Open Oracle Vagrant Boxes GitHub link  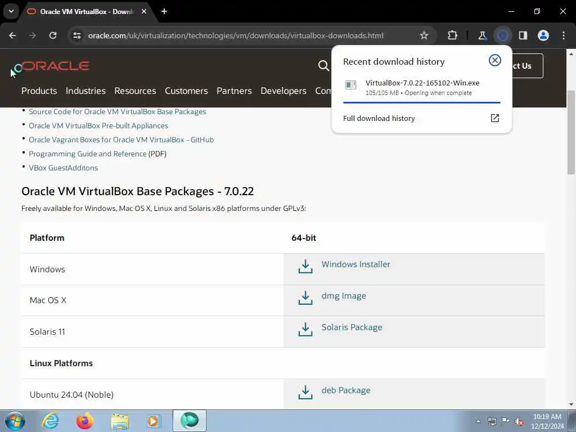coord(121,139)
